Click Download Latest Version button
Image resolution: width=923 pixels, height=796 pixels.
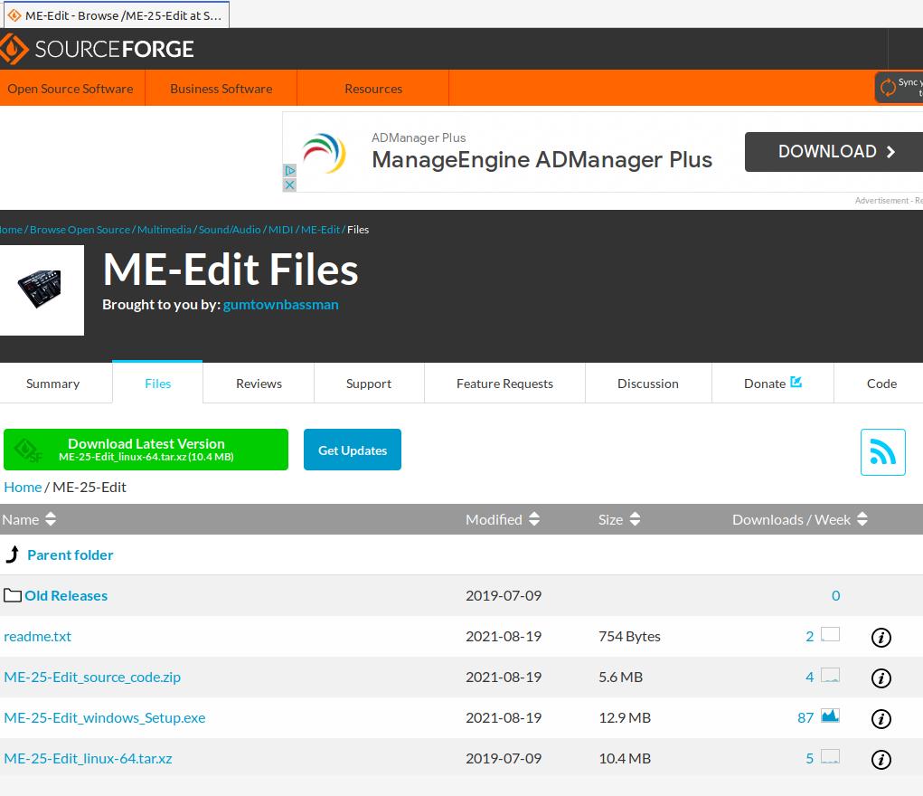click(x=146, y=450)
